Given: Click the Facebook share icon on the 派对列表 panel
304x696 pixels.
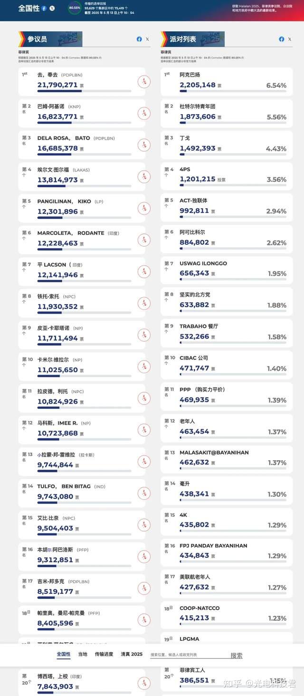Looking at the screenshot, I should coord(281,39).
